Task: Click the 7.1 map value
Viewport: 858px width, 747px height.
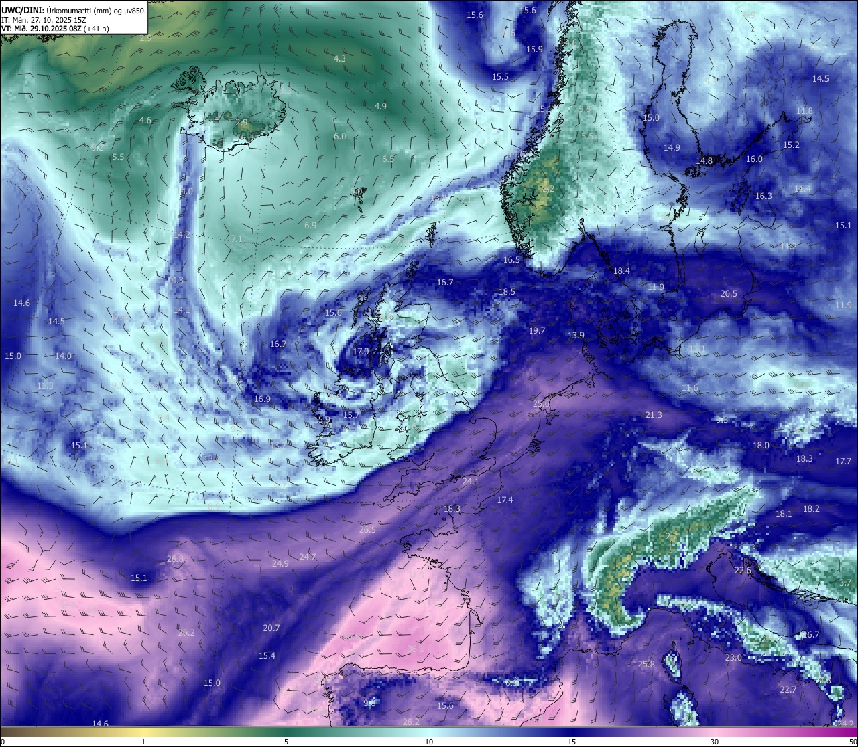Action: (236, 239)
